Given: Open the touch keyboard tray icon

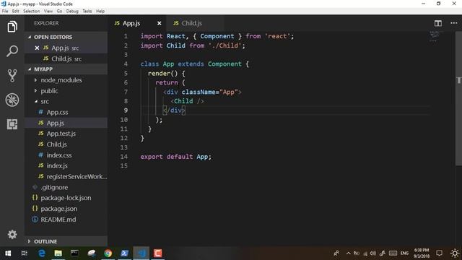Looking at the screenshot, I should pyautogui.click(x=393, y=253).
